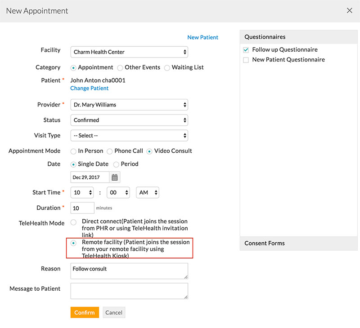Select Other Events category
Image resolution: width=360 pixels, height=328 pixels.
(x=120, y=68)
